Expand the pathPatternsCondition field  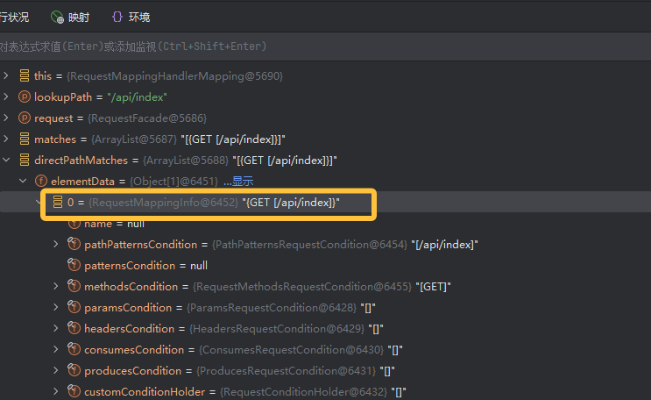[57, 244]
